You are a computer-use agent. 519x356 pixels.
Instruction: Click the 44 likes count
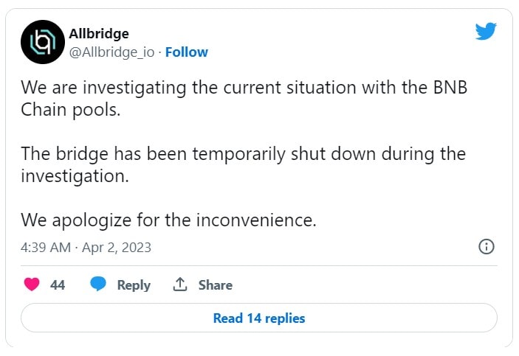pyautogui.click(x=58, y=285)
